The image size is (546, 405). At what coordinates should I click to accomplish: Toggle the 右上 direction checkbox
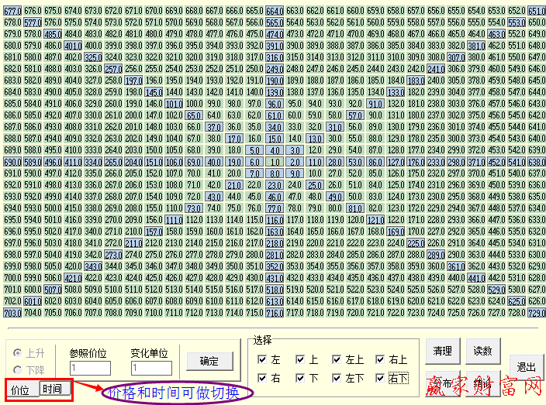click(380, 359)
